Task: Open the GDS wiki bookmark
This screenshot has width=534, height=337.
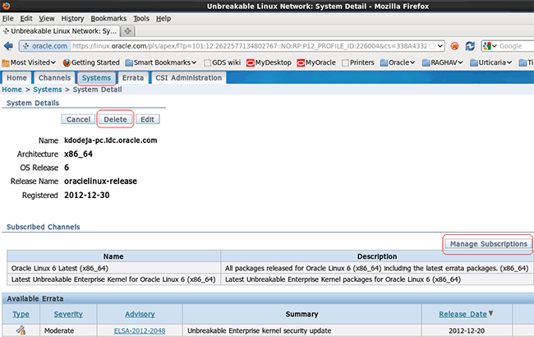Action: click(222, 62)
